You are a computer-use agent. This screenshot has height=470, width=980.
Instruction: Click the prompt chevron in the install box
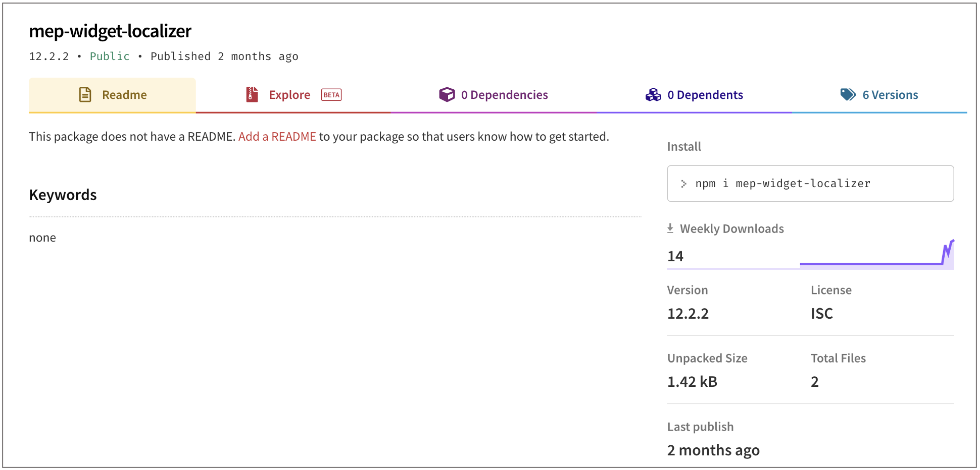[x=683, y=184]
